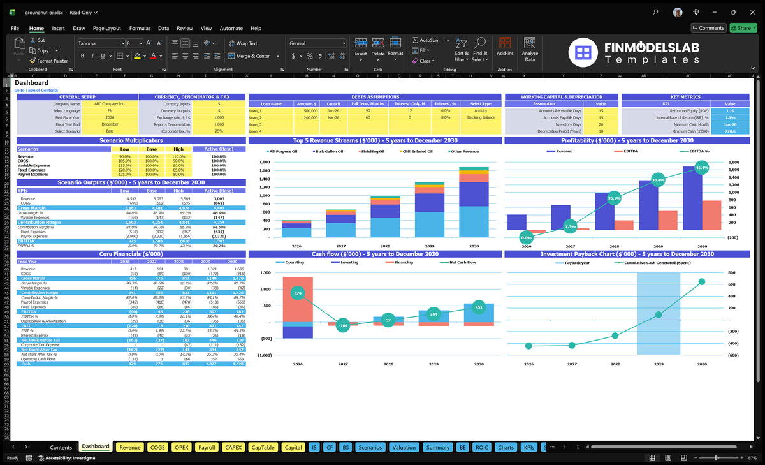Open the File menu

15,28
